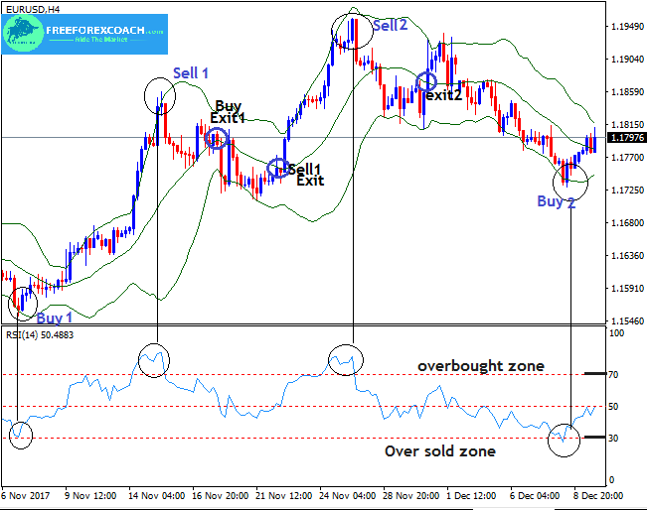This screenshot has width=647, height=510.
Task: Click the circled Buy 1 candle marker
Action: pyautogui.click(x=20, y=302)
